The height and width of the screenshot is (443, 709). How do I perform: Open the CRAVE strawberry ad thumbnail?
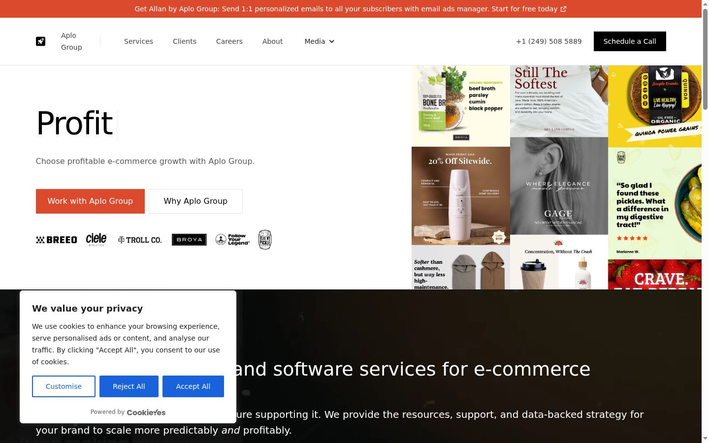tap(655, 275)
